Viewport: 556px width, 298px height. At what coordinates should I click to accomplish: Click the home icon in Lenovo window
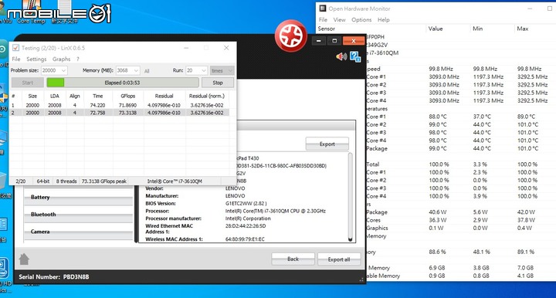click(x=24, y=259)
